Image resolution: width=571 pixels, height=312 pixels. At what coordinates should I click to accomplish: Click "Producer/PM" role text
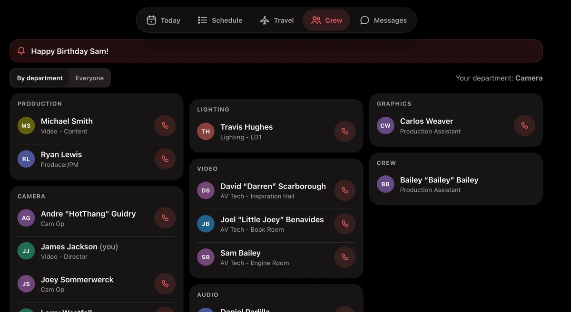coord(59,165)
